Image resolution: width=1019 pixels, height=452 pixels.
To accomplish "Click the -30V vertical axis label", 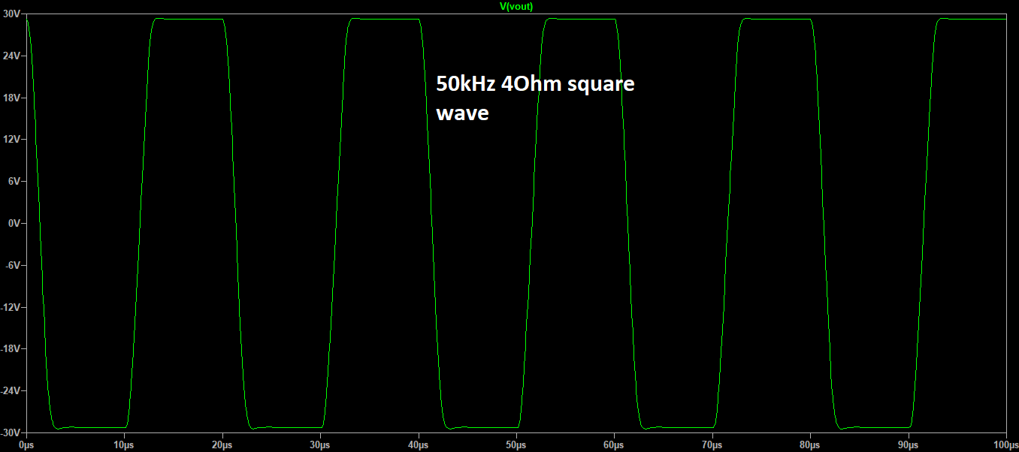I will coord(10,433).
